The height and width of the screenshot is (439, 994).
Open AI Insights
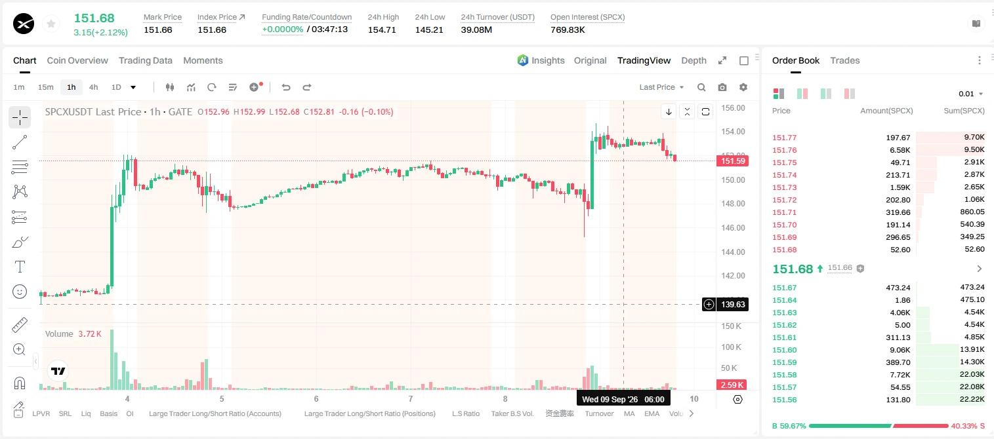pyautogui.click(x=541, y=60)
